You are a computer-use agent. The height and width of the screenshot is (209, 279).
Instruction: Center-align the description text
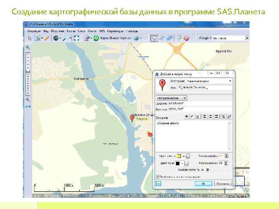[210, 116]
